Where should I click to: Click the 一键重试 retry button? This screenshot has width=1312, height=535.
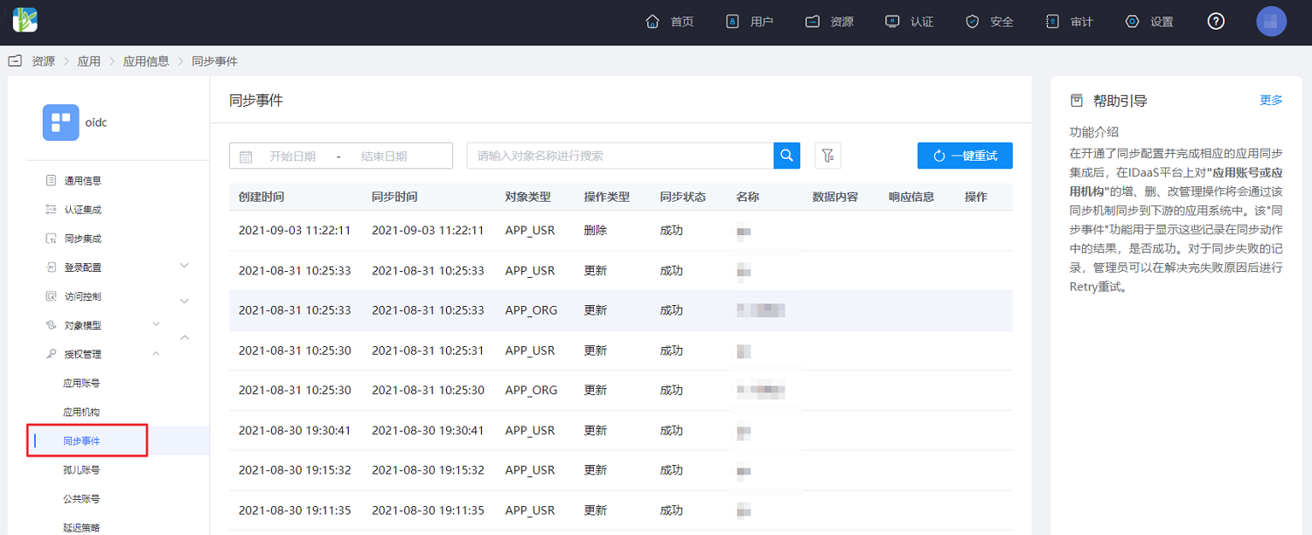tap(965, 156)
